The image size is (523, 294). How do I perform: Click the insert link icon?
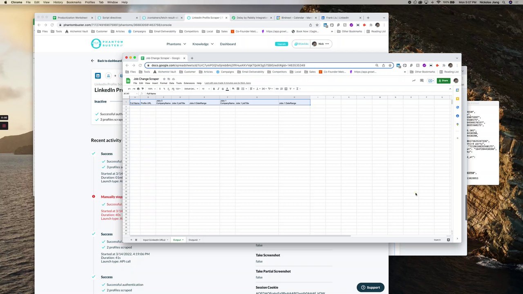pyautogui.click(x=277, y=89)
